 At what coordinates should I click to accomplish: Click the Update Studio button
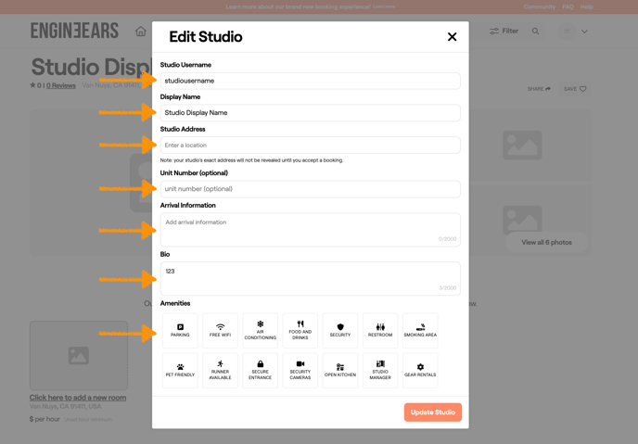432,412
